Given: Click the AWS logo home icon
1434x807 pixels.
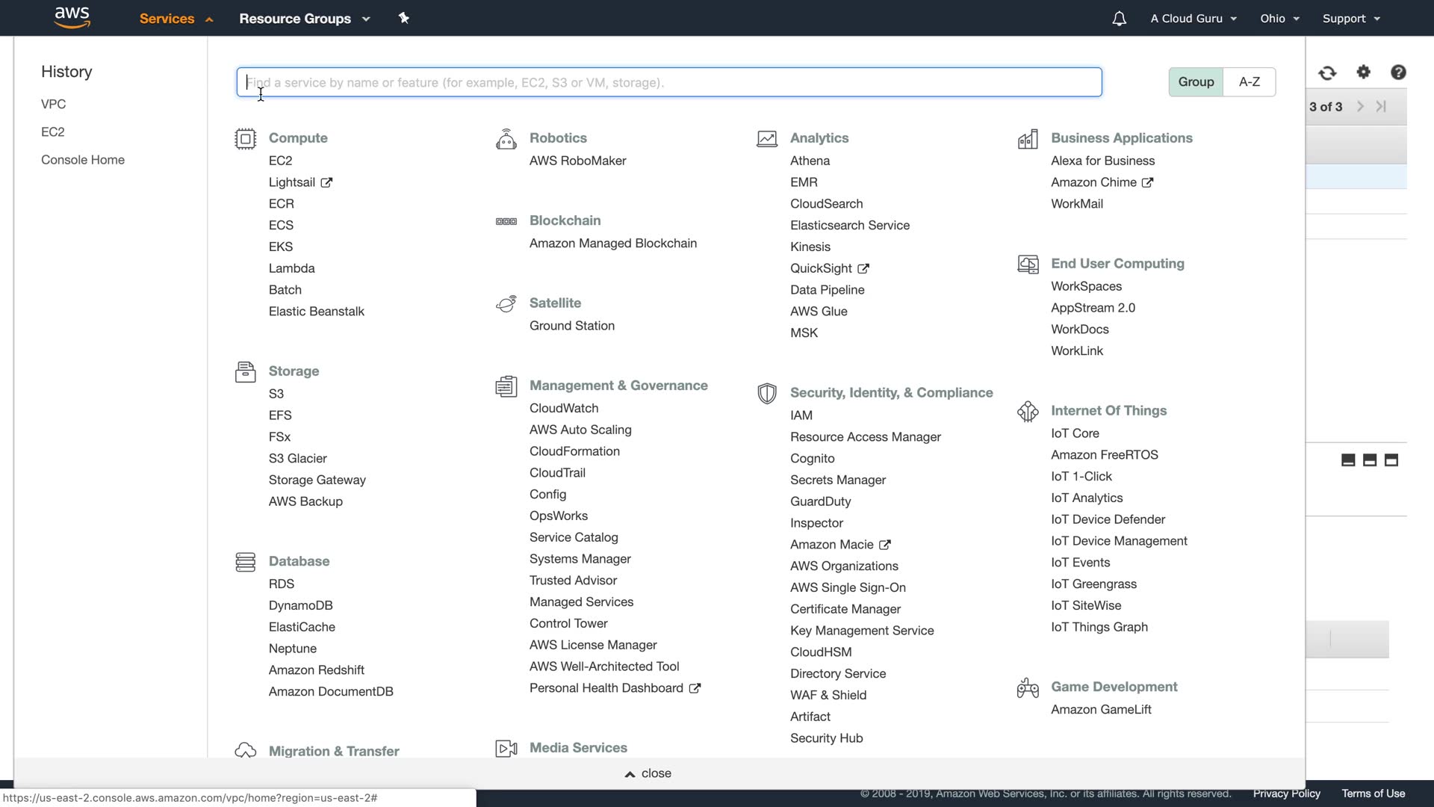Looking at the screenshot, I should click(72, 17).
